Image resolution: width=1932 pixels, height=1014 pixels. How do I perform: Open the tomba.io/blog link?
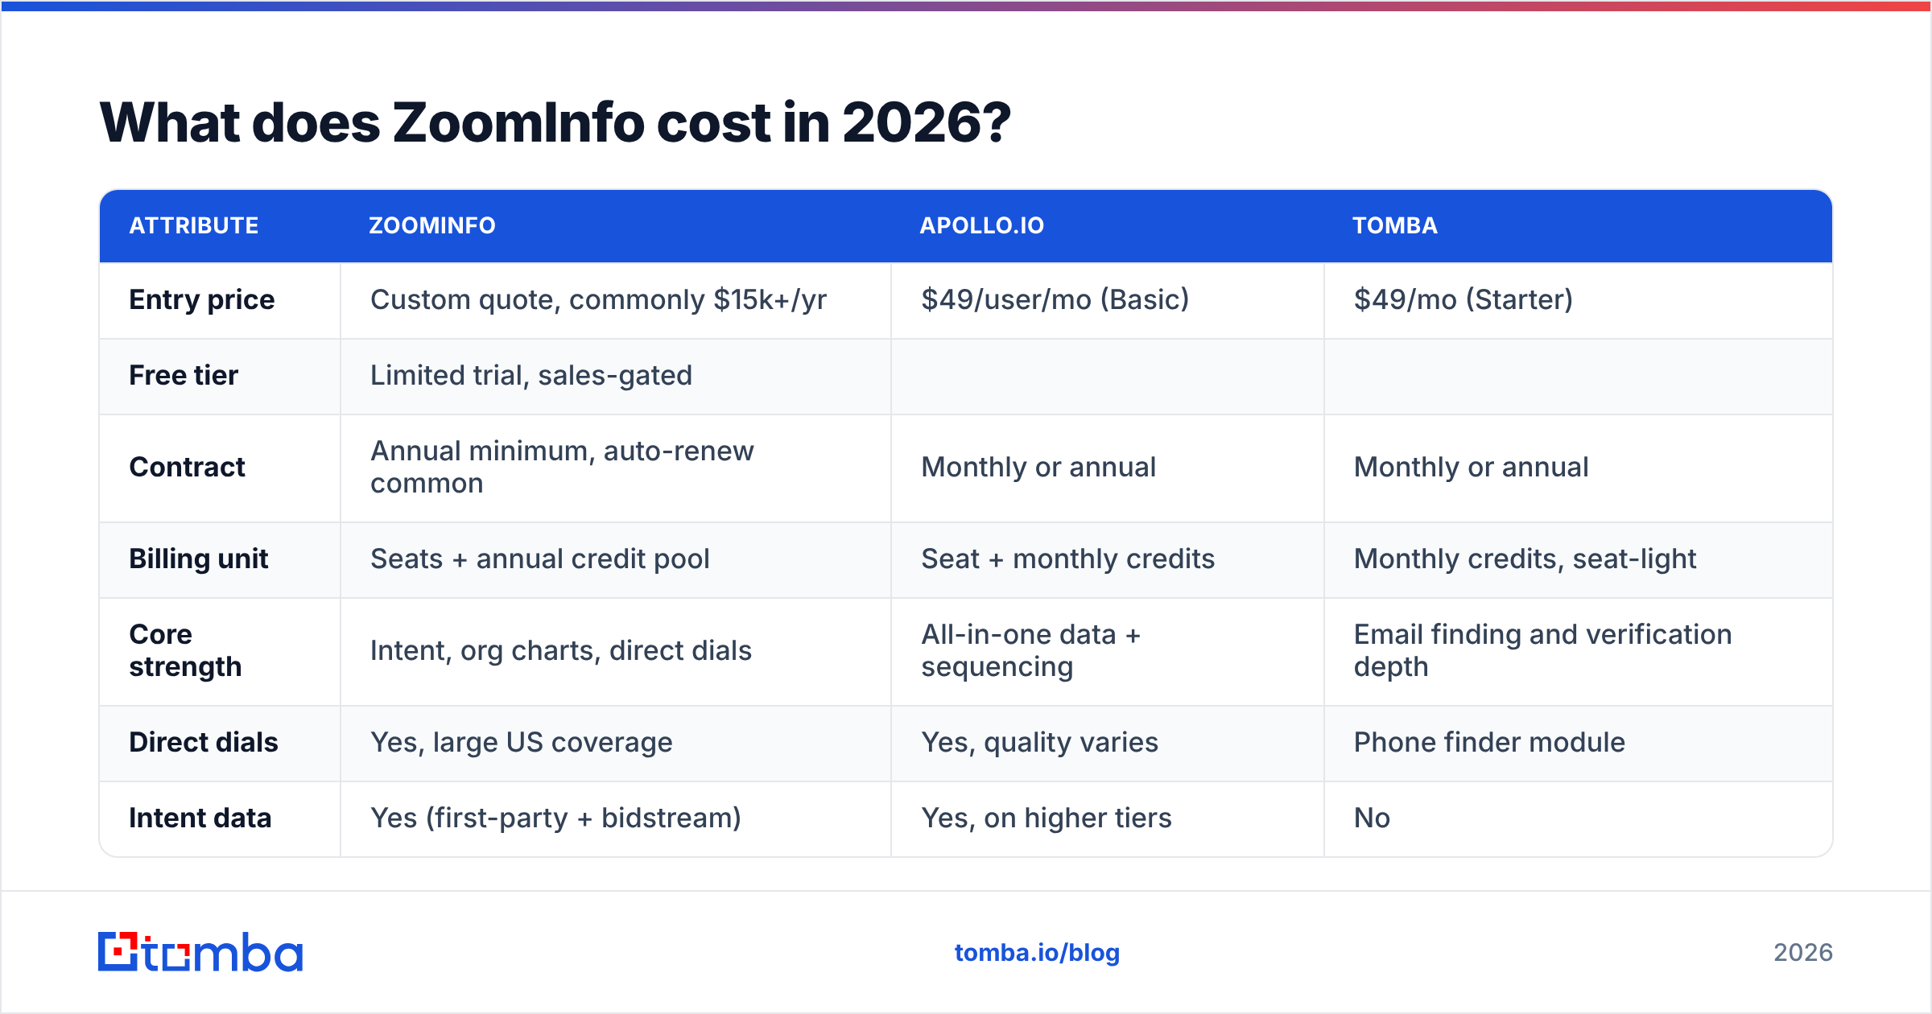click(x=1037, y=953)
